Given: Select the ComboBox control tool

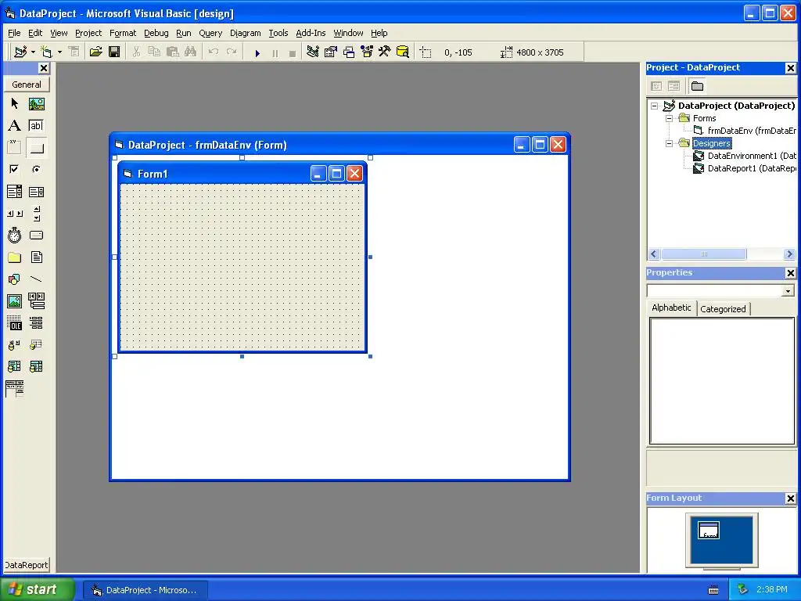Looking at the screenshot, I should pyautogui.click(x=14, y=192).
